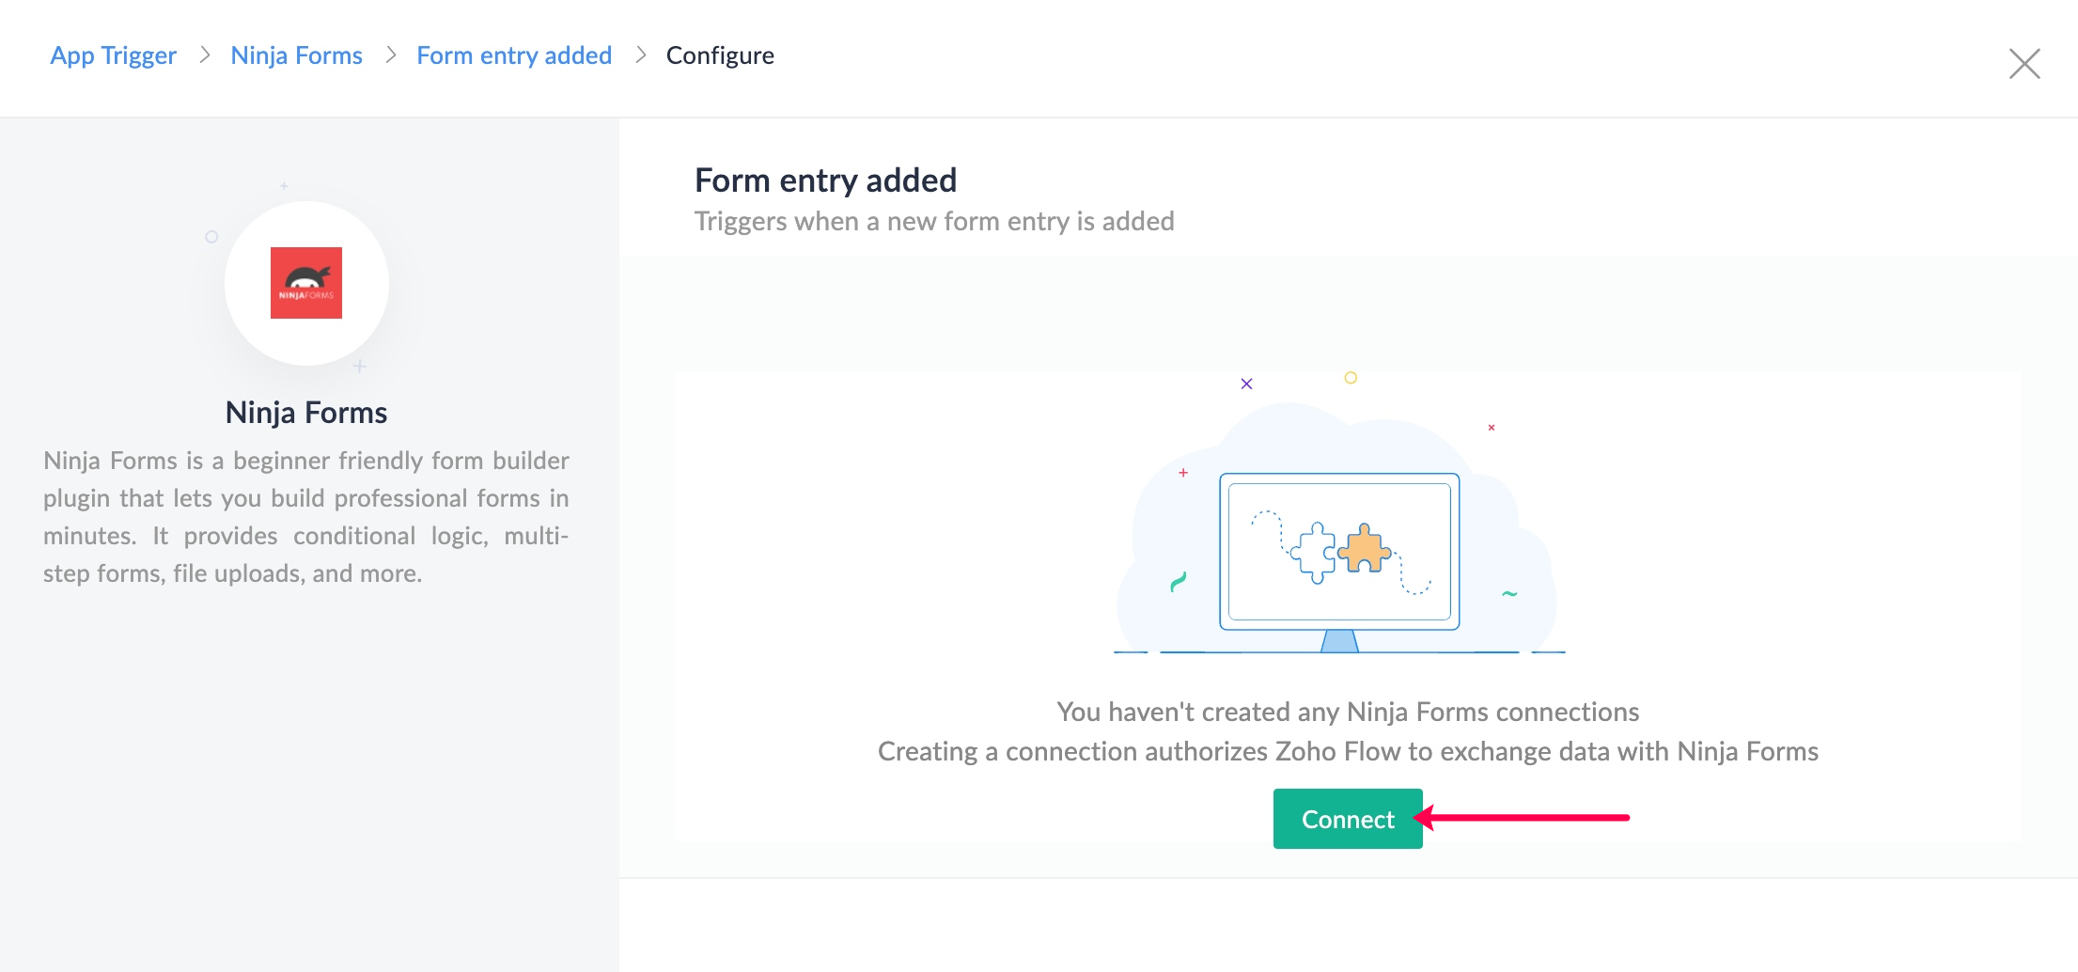Click the red Ninja Forms logo
The height and width of the screenshot is (972, 2078).
coord(306,283)
